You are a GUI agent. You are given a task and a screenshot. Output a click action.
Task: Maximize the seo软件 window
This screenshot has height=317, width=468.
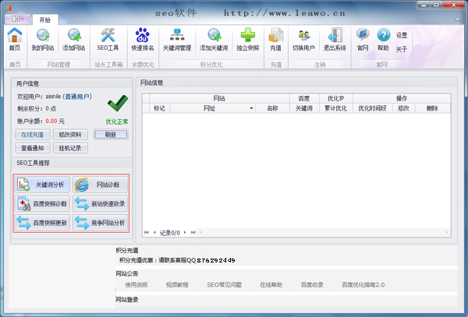tap(436, 5)
